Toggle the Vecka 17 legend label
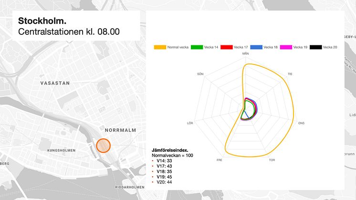The image size is (356, 200). coord(241,47)
